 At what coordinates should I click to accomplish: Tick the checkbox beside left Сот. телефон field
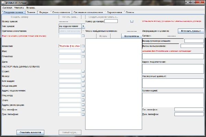[x=83, y=110]
